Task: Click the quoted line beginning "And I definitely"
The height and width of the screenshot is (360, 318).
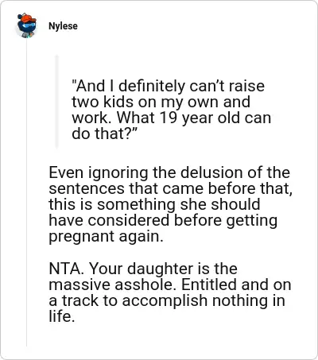Action: click(x=168, y=86)
